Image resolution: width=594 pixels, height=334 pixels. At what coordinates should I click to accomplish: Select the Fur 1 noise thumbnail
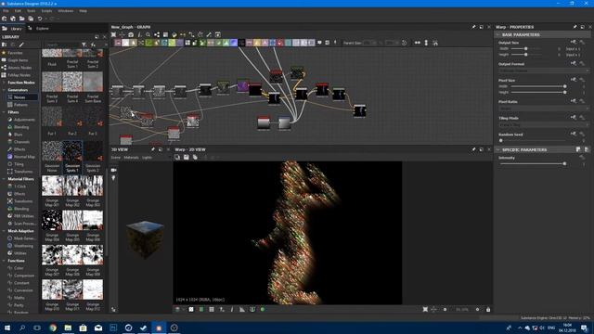(52, 117)
